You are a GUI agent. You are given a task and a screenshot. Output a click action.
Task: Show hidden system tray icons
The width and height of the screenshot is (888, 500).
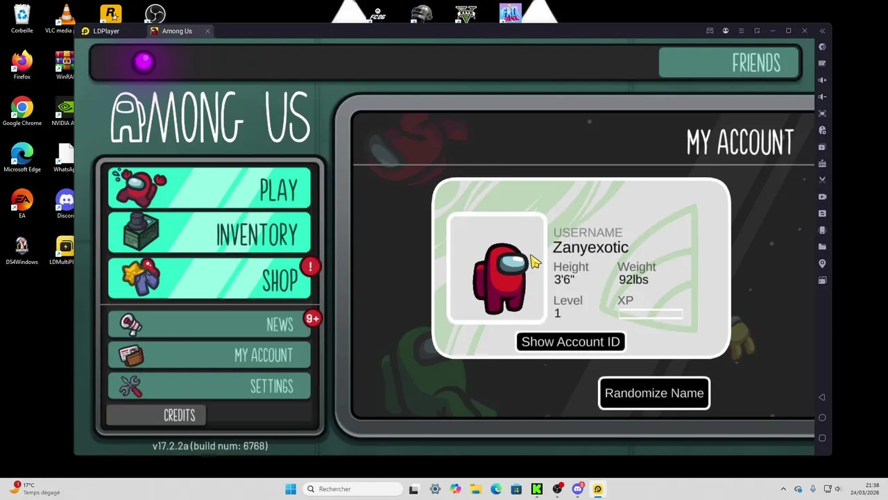click(783, 489)
